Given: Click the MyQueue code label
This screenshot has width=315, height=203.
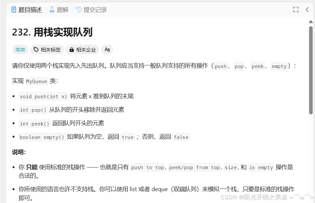Looking at the screenshot, I should pyautogui.click(x=37, y=81).
